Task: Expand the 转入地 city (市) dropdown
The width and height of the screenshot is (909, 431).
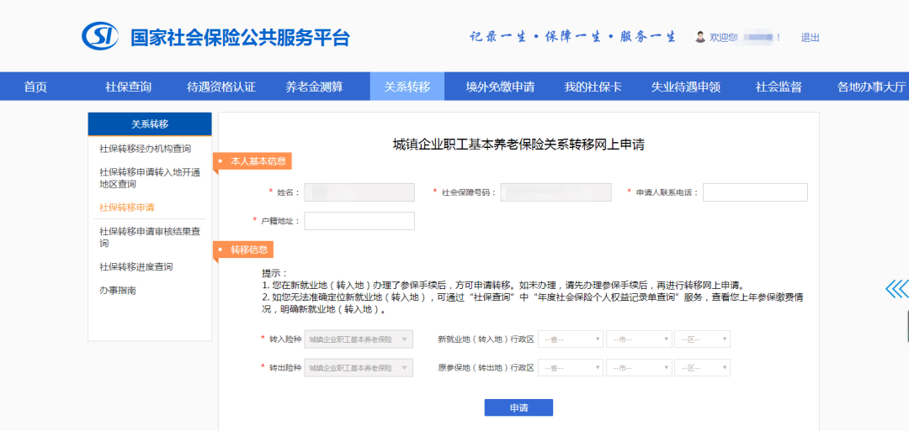Action: [x=639, y=339]
